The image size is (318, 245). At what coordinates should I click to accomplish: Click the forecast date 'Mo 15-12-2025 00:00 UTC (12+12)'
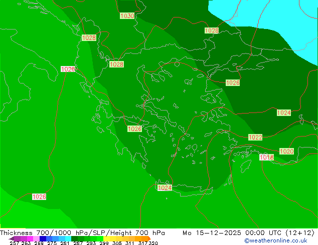click(248, 233)
